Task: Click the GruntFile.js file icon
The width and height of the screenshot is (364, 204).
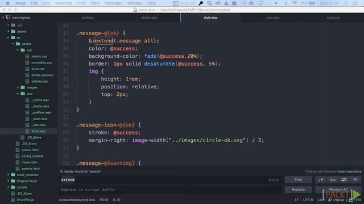Action: coord(13,199)
